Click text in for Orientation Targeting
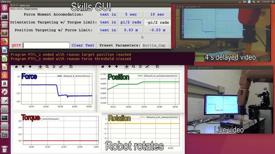This screenshot has height=154, width=275. coord(108,22)
